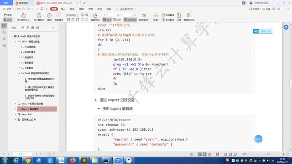This screenshot has height=164, width=292.
Task: Click the vertical scrollbar thumb on the right
Action: [x=291, y=83]
